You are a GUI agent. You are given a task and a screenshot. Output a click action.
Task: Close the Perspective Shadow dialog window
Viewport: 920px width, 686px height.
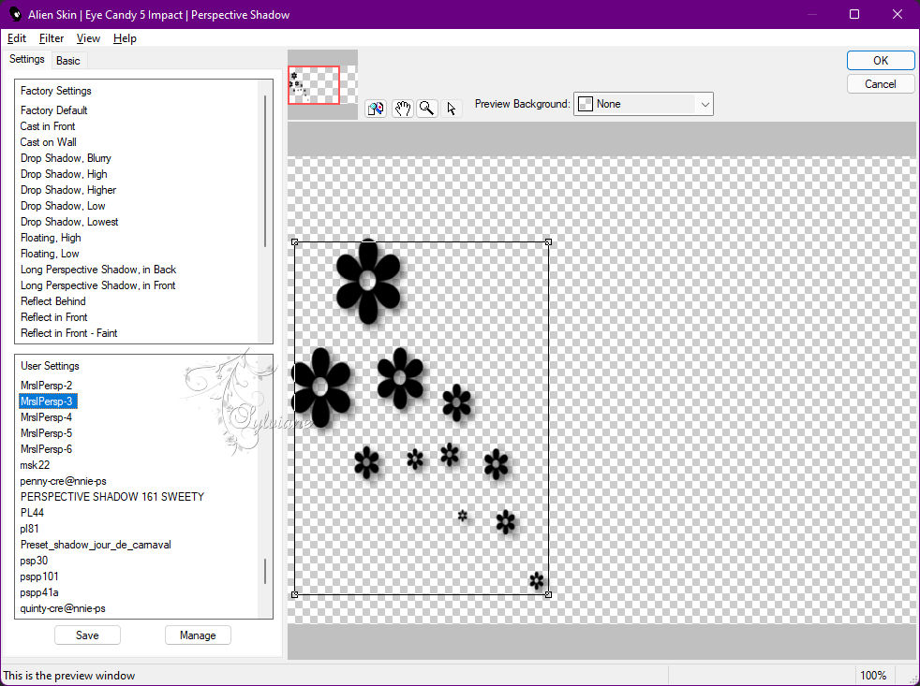point(898,14)
